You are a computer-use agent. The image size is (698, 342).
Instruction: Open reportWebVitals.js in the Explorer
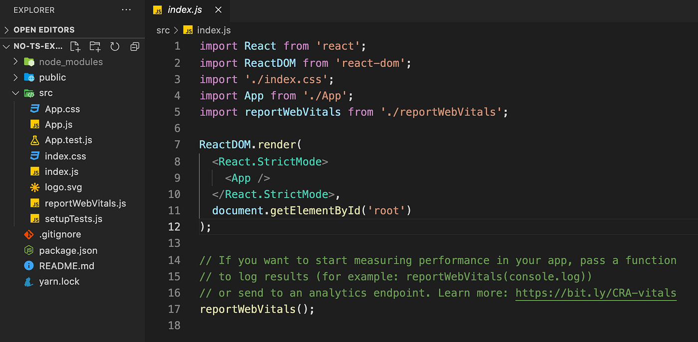click(x=85, y=203)
